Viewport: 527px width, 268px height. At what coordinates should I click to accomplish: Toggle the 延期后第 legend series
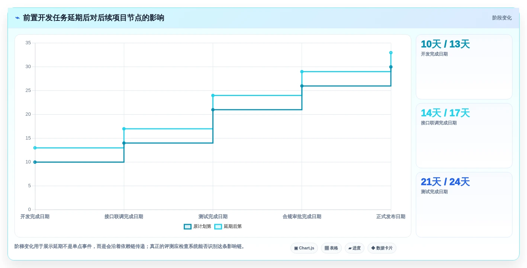[228, 226]
